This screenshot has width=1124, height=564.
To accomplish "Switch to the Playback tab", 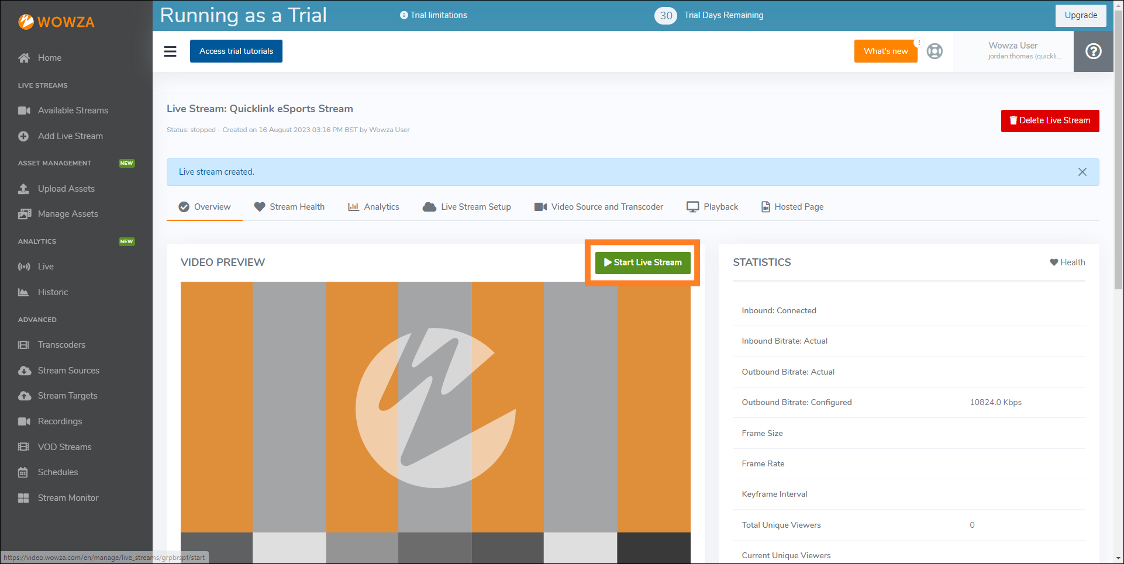I will pyautogui.click(x=712, y=207).
